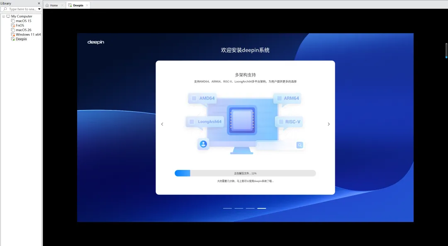Select My Computer in the library tree
Screen dimensions: 448x246
(x=22, y=16)
